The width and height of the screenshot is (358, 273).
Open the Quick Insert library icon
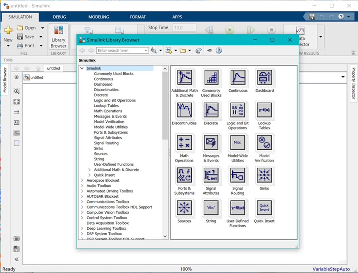(x=264, y=208)
